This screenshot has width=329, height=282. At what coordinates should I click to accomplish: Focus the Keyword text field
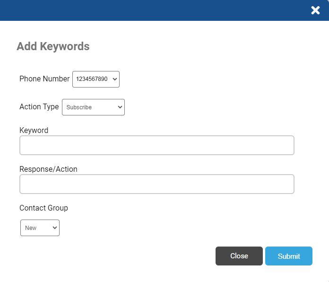[157, 145]
